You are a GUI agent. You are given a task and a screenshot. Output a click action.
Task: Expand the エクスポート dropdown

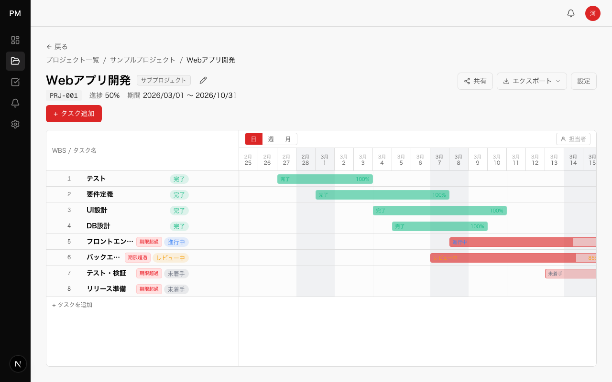[x=531, y=81]
